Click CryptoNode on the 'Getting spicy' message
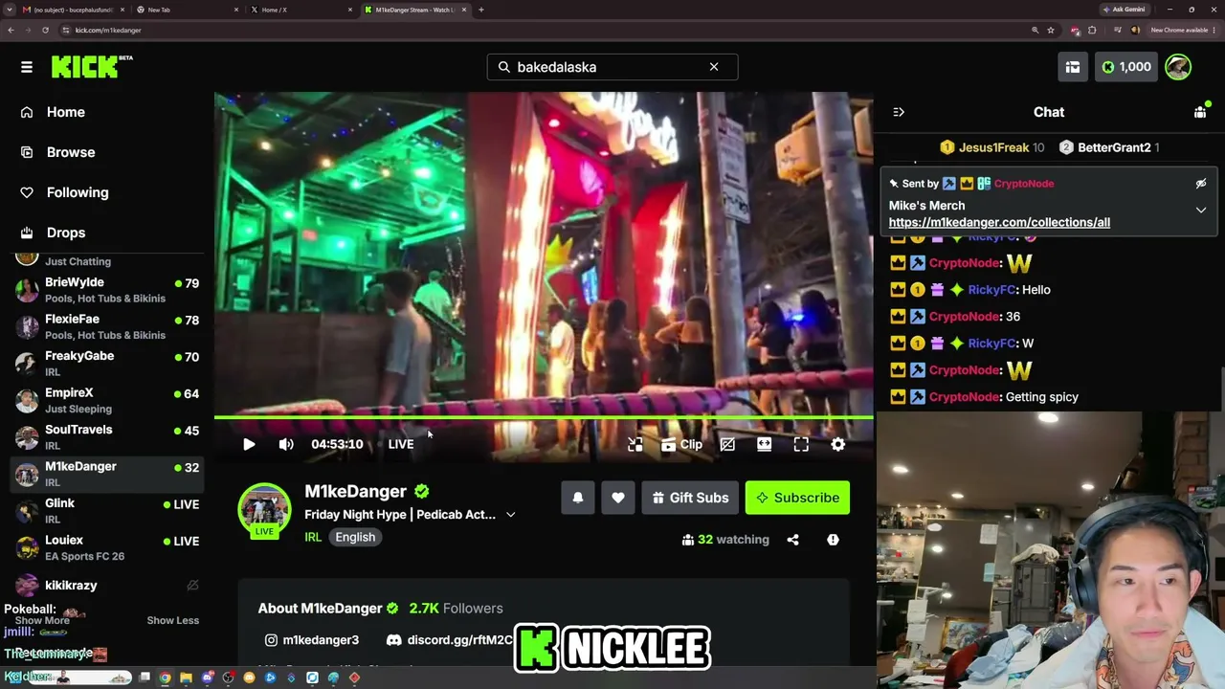The image size is (1225, 689). (x=964, y=397)
